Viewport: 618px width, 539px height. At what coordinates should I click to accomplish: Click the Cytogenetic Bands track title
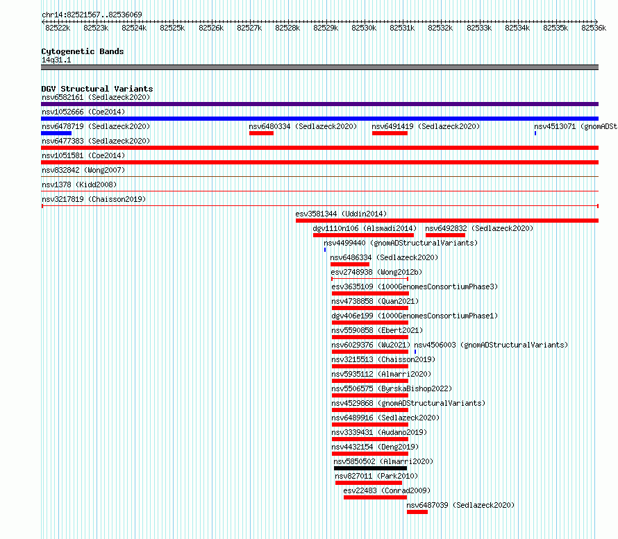[x=83, y=51]
